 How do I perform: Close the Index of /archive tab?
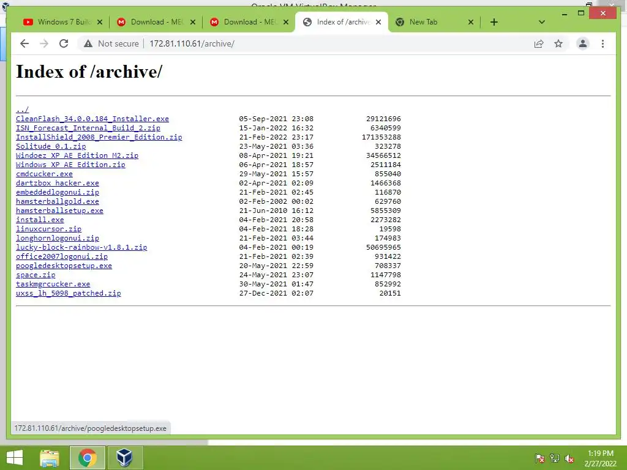(x=378, y=22)
